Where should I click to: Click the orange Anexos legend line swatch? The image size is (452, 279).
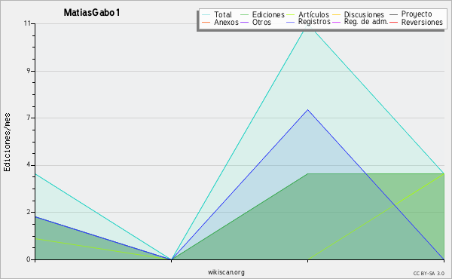[206, 22]
